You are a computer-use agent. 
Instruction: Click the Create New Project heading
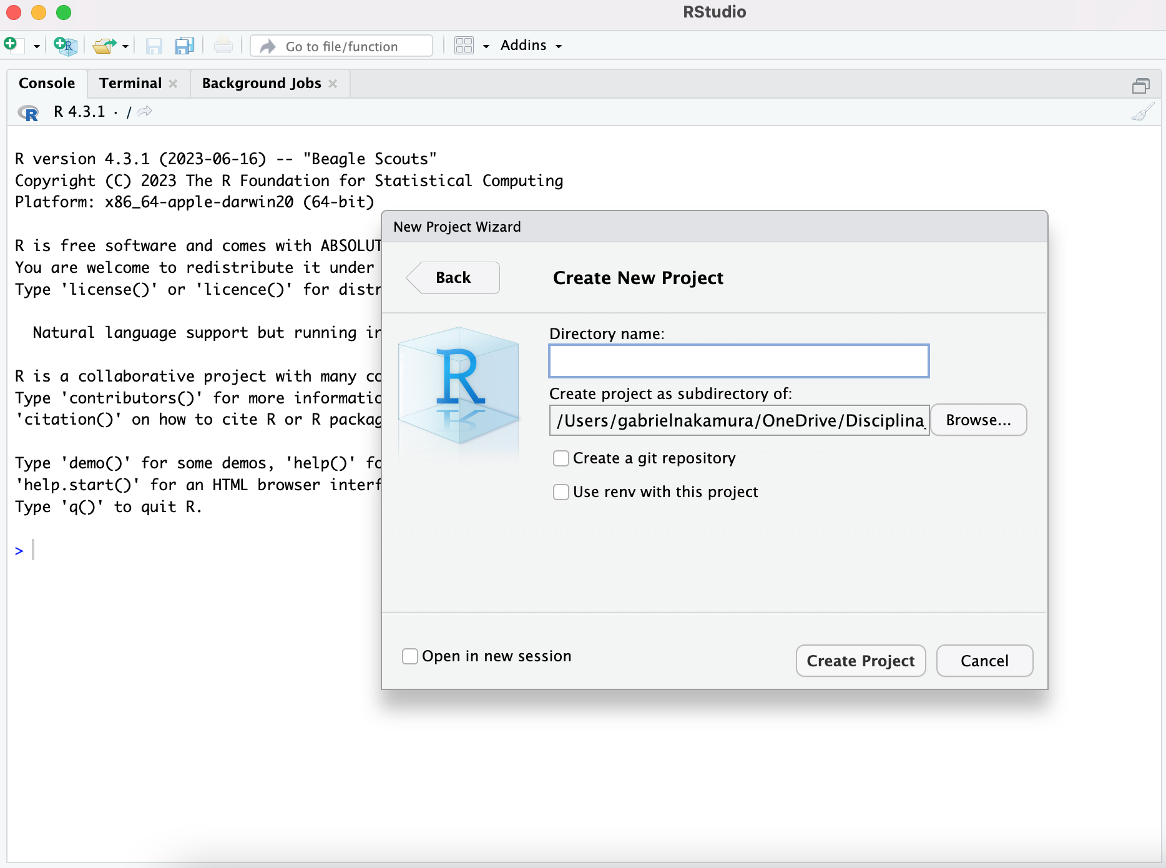click(x=638, y=278)
